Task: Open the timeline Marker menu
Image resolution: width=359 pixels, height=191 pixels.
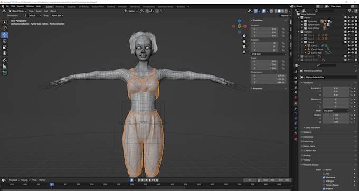Action: [42, 180]
